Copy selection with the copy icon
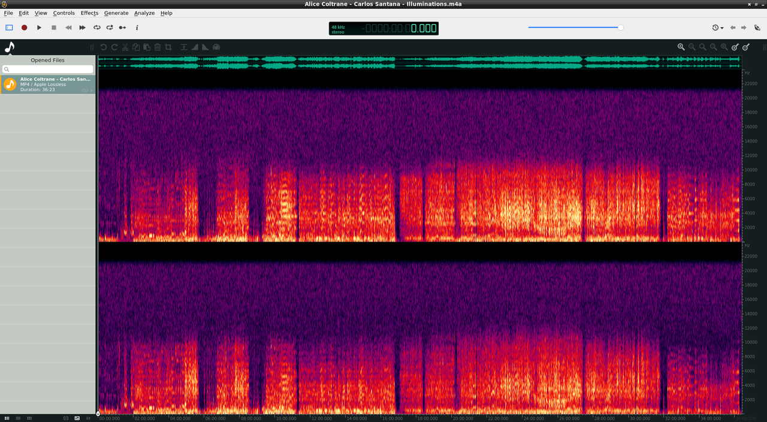 [x=136, y=47]
